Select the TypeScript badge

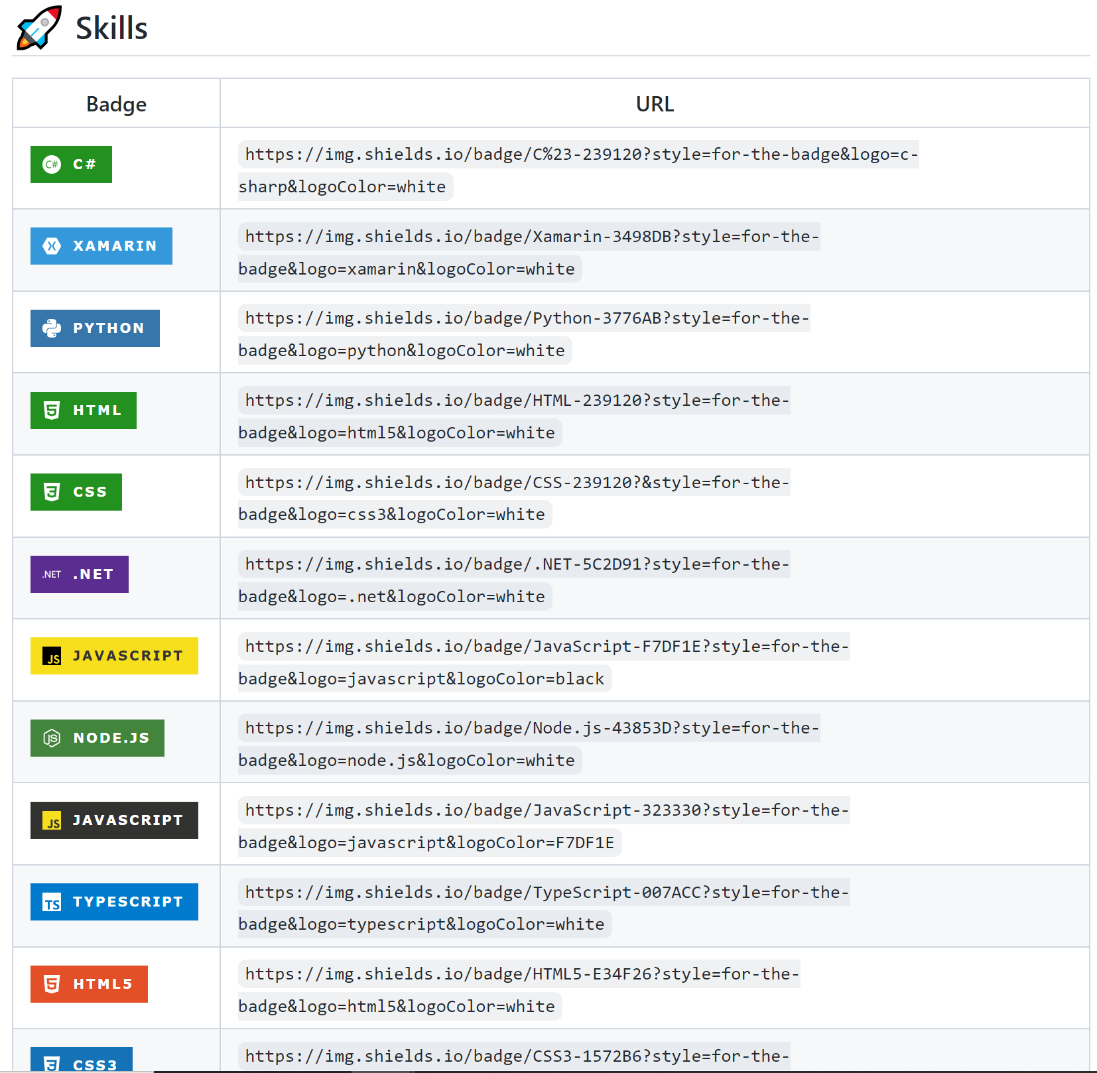pos(113,902)
